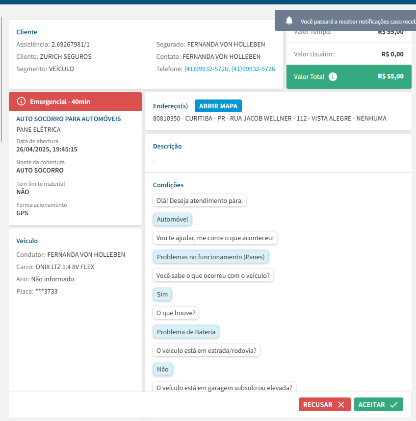Image resolution: width=416 pixels, height=421 pixels.
Task: Click the red Emergencial - 40min banner
Action: point(75,101)
